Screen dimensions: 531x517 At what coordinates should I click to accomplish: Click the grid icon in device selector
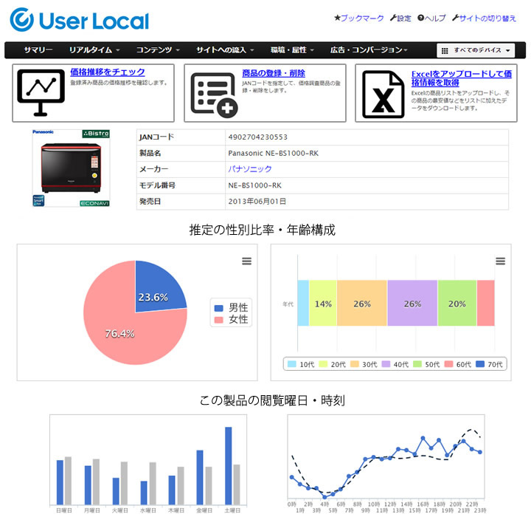click(x=445, y=50)
